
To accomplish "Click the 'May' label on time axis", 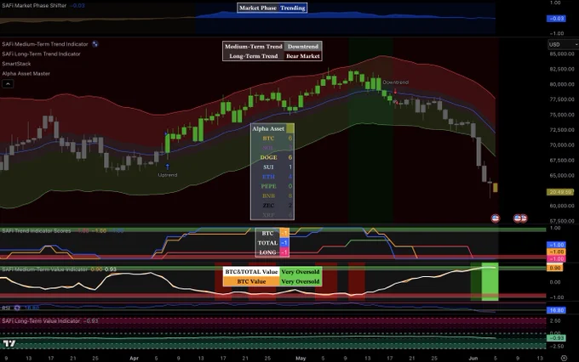I will pyautogui.click(x=301, y=358).
